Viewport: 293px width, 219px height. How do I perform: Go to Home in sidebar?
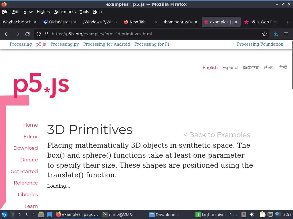tap(30, 125)
